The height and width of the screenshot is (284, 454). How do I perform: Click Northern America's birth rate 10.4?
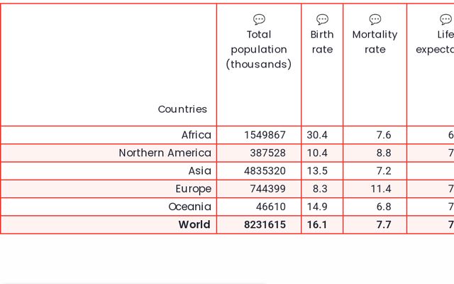(317, 153)
